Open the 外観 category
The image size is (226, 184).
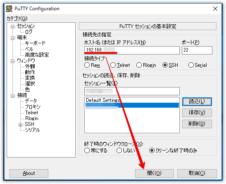coord(30,66)
